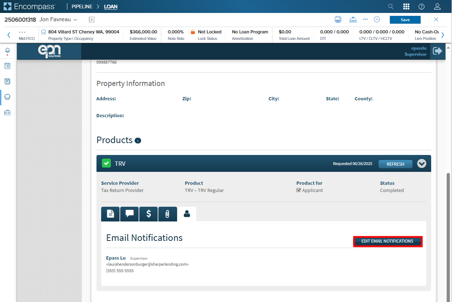Open the apps grid launcher
This screenshot has width=452, height=302.
[x=406, y=6]
